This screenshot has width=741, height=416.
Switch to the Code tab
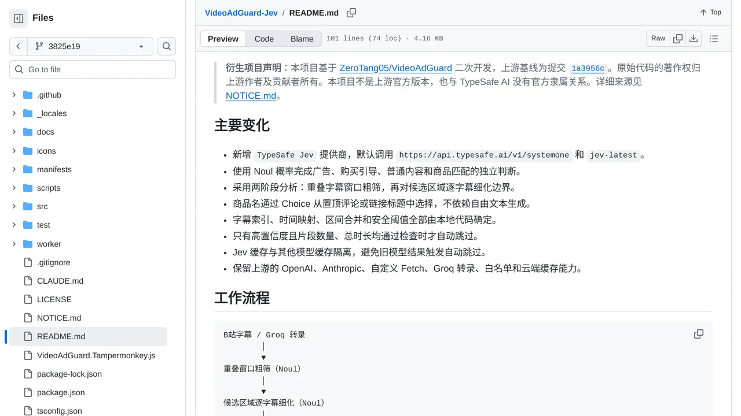(264, 39)
